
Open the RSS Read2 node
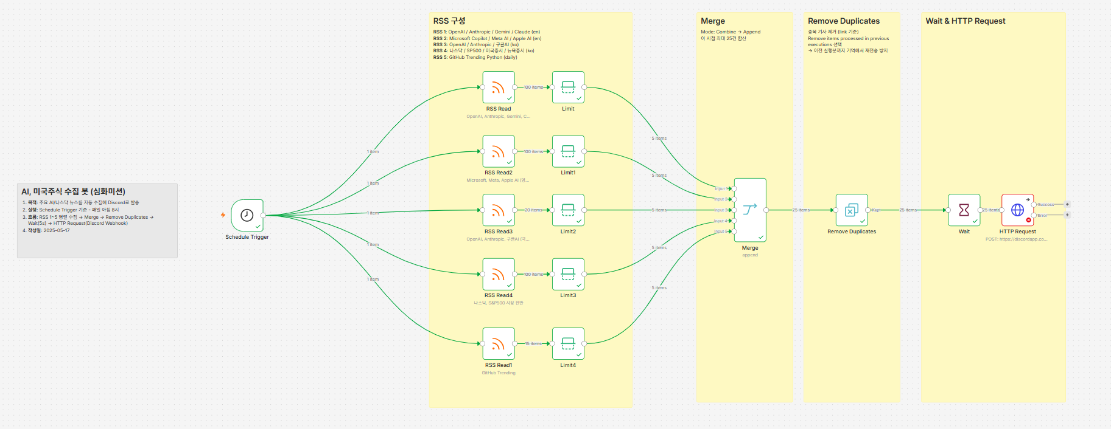coord(499,151)
